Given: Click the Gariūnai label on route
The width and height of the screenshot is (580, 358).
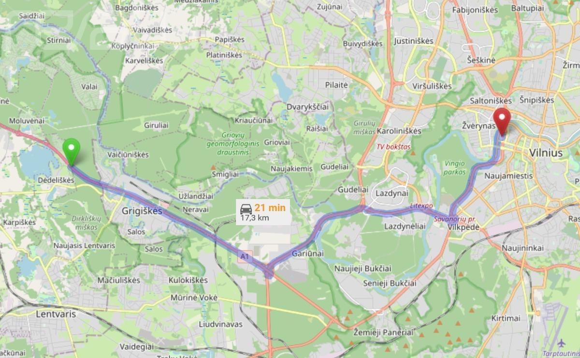Looking at the screenshot, I should click(x=308, y=254).
